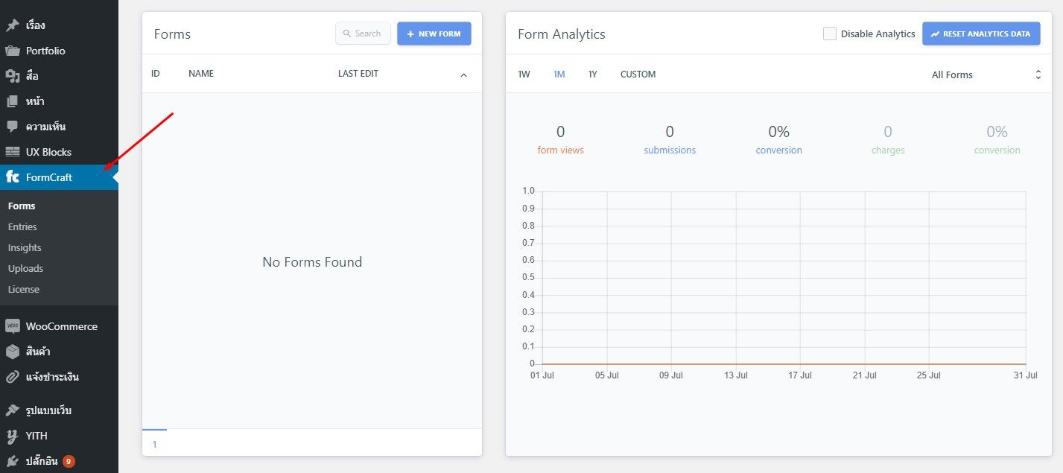Screen dimensions: 1063x473
Task: Click the UX Blocks grid icon
Action: [13, 152]
